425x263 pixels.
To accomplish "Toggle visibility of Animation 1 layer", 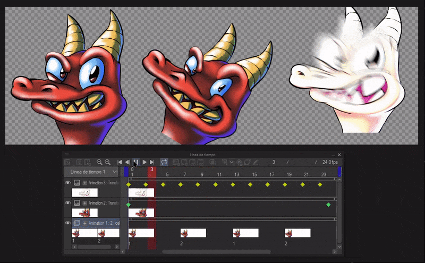I will pyautogui.click(x=67, y=223).
